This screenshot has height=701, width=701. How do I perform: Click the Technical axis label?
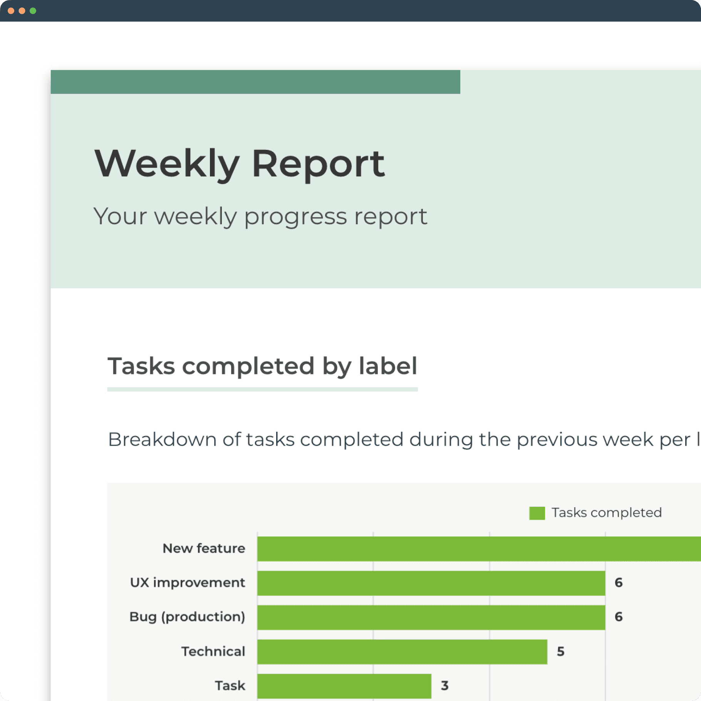[213, 651]
